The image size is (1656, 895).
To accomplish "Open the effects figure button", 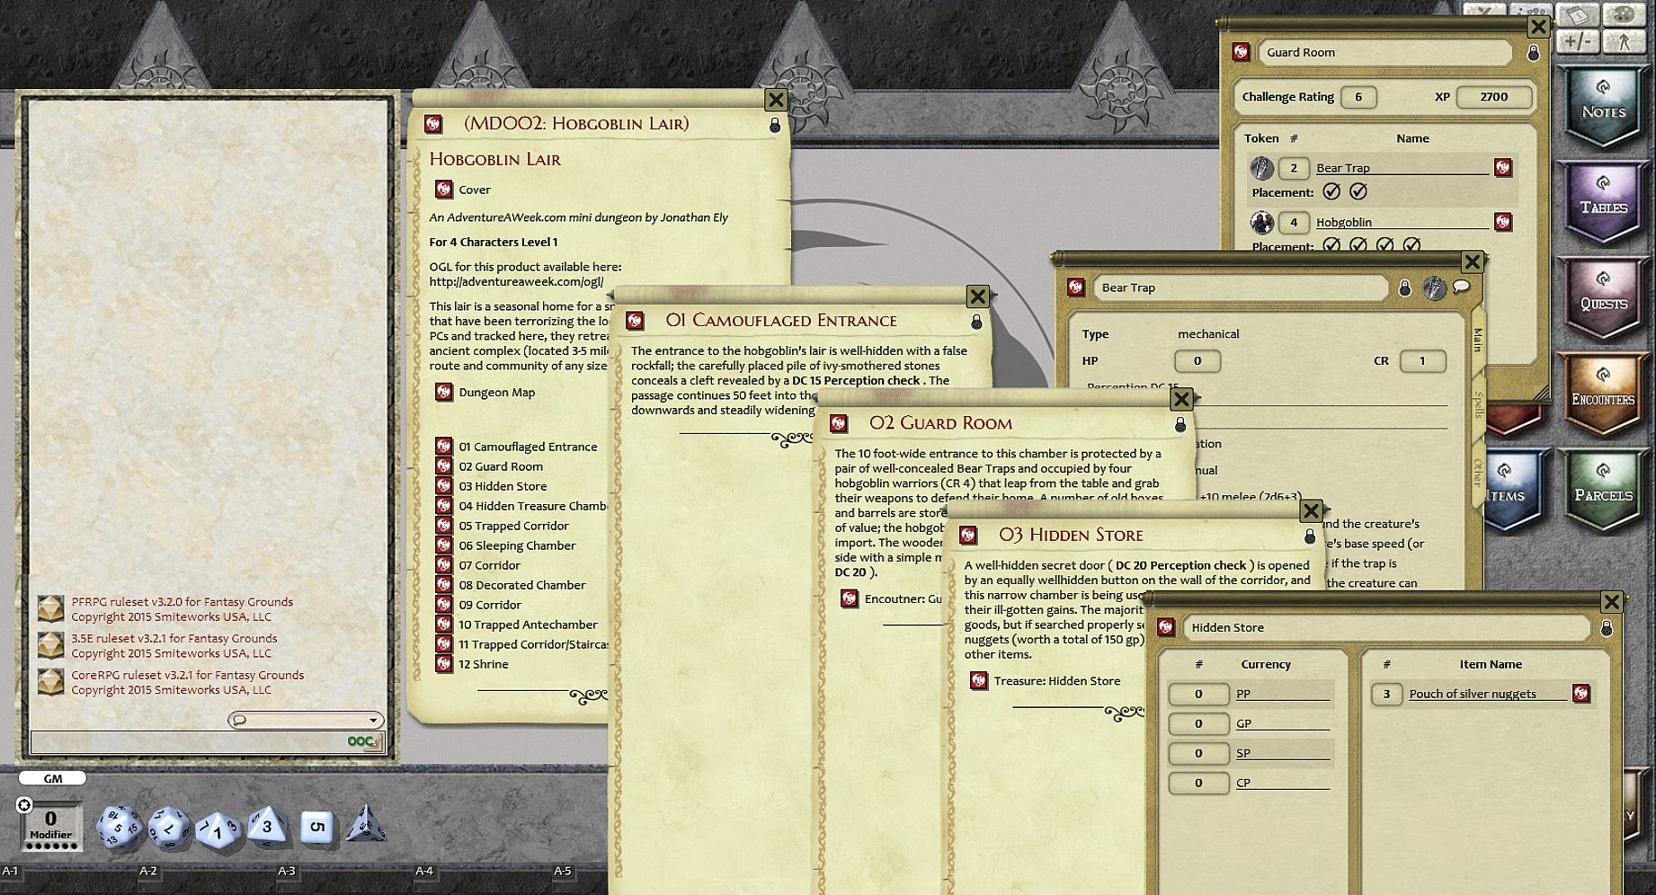I will (x=1623, y=41).
